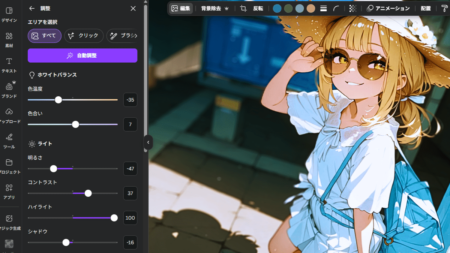Edit the ハイライト value field 100
The height and width of the screenshot is (253, 450).
point(130,218)
